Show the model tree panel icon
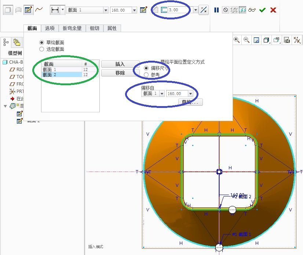 tap(6, 42)
